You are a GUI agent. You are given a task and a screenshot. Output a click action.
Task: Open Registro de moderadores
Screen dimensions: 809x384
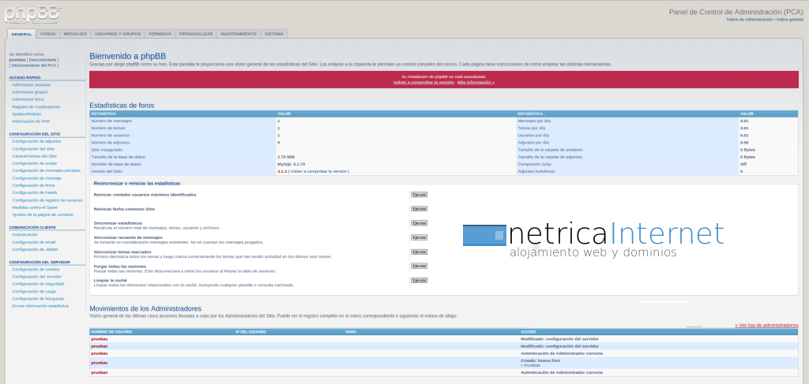click(x=36, y=106)
